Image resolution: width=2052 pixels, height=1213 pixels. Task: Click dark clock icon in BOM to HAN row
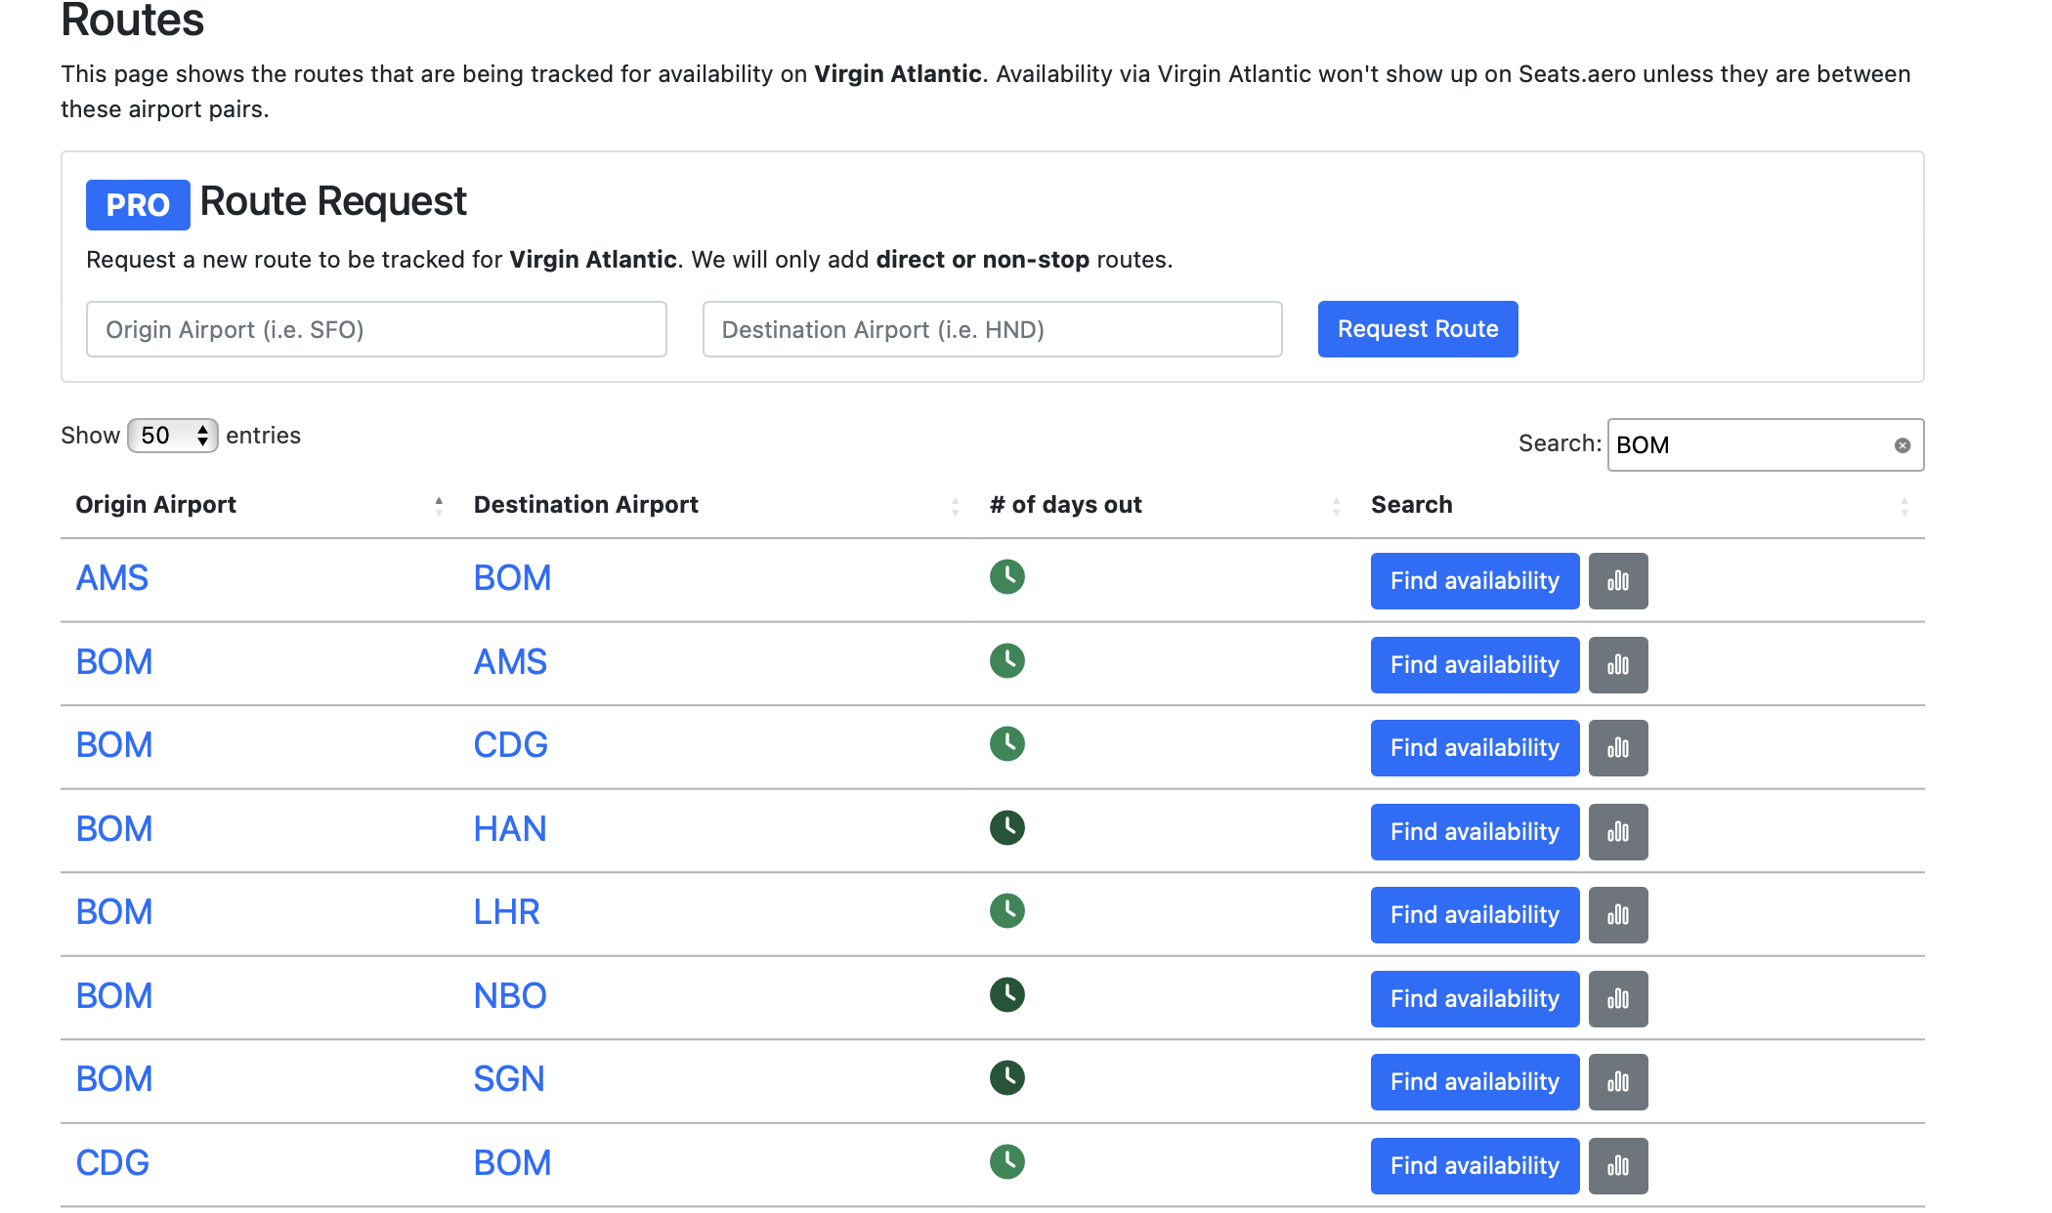pyautogui.click(x=1006, y=828)
